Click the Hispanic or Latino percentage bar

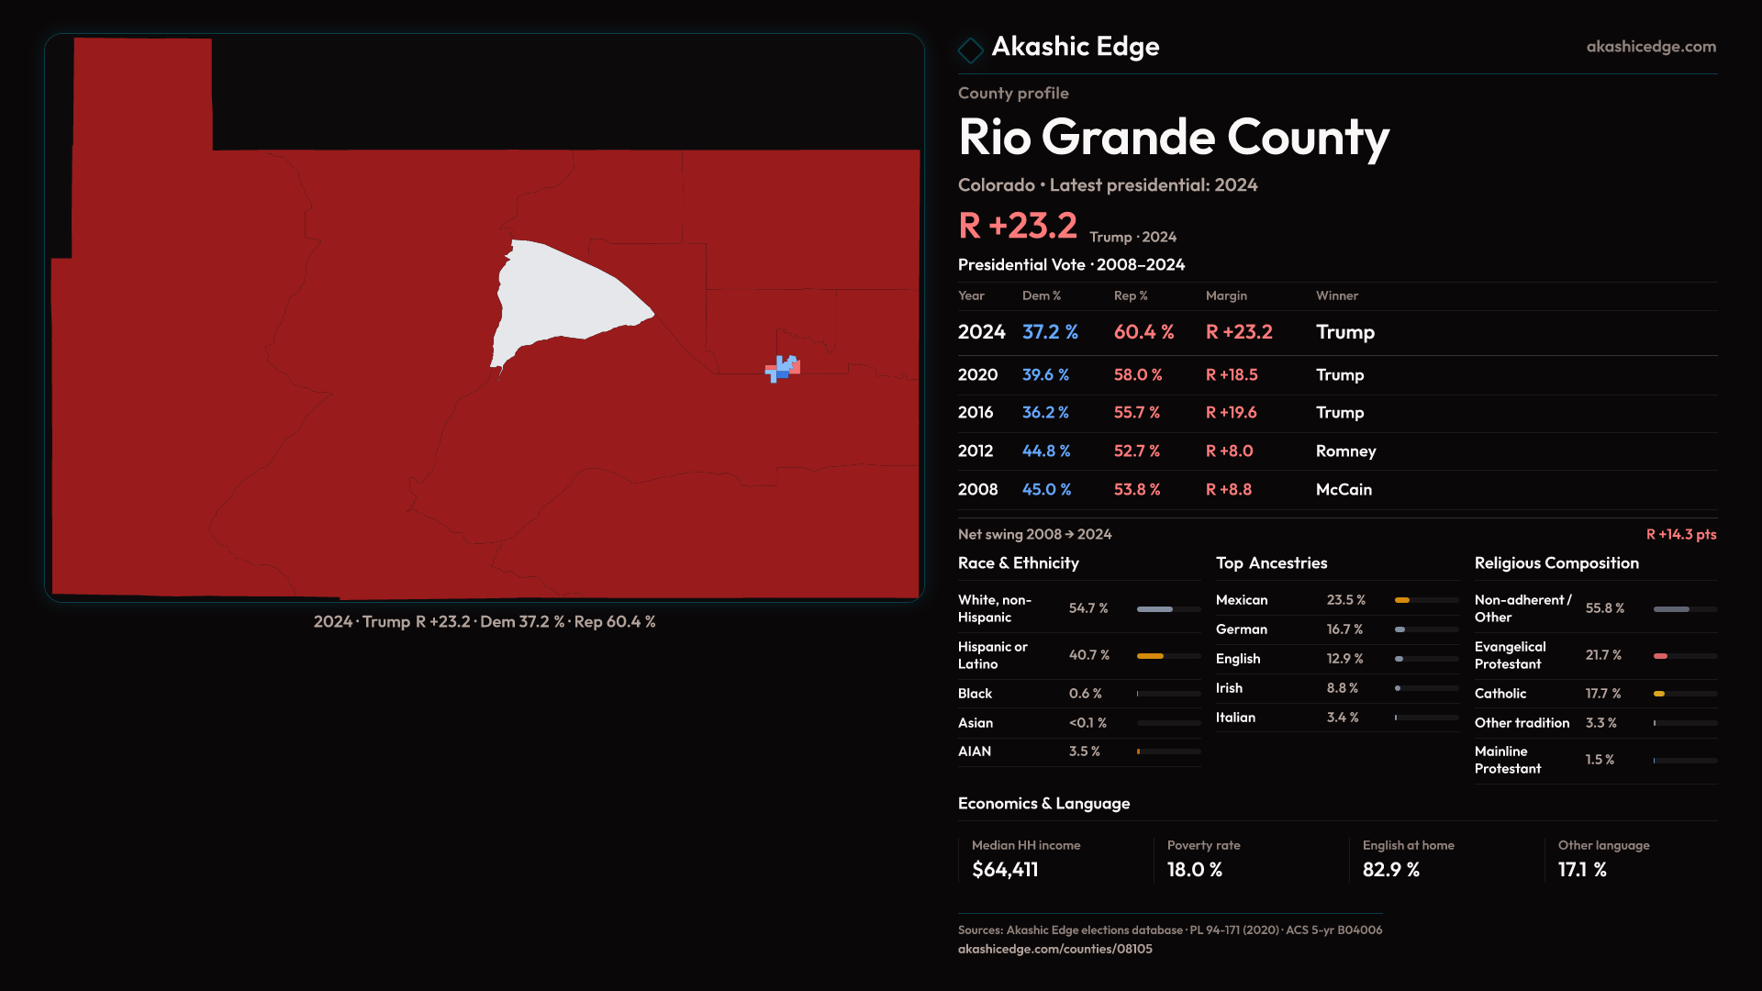point(1151,656)
